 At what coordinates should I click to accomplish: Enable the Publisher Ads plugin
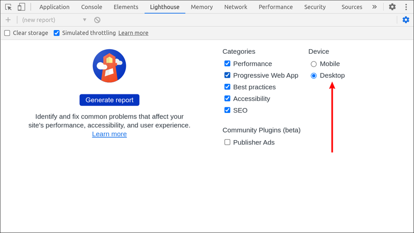[x=227, y=142]
